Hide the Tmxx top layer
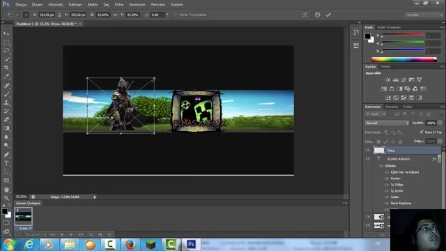 [367, 150]
